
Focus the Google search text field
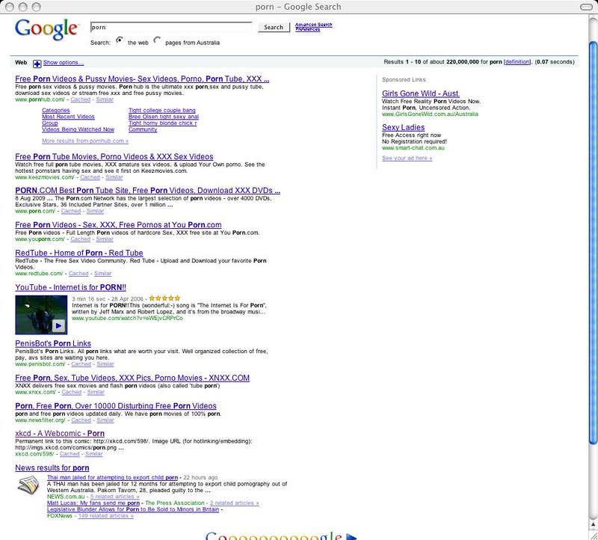pos(171,27)
